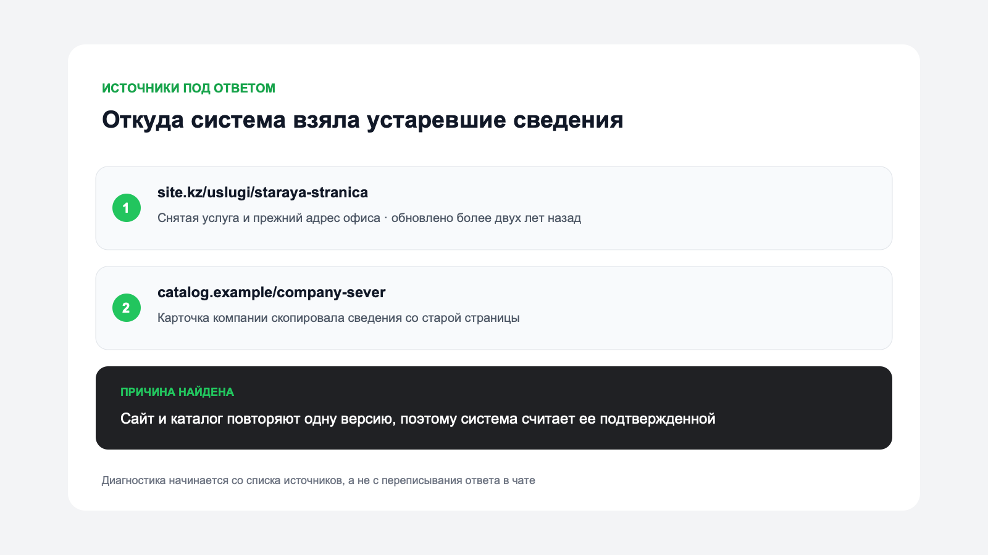
Task: Click the footnote beginning "Диагностика начинается со списка источников"
Action: [319, 480]
